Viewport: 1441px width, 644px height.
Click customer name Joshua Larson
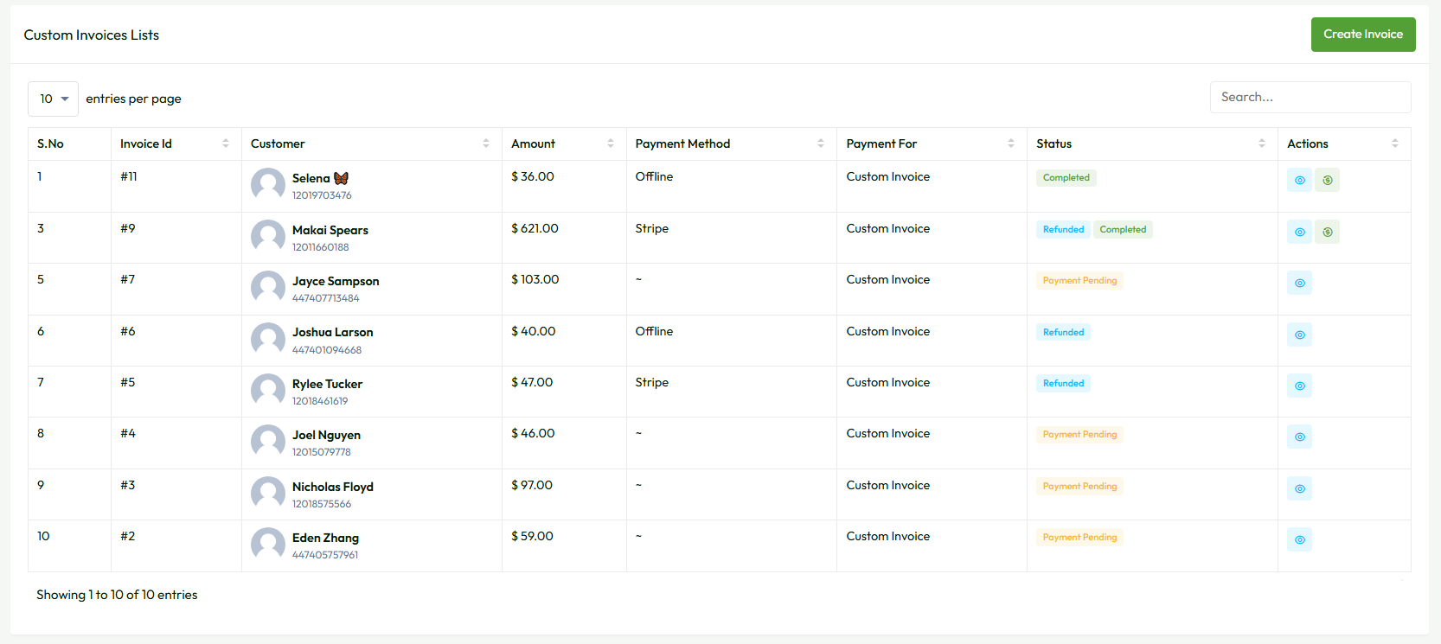pyautogui.click(x=333, y=332)
